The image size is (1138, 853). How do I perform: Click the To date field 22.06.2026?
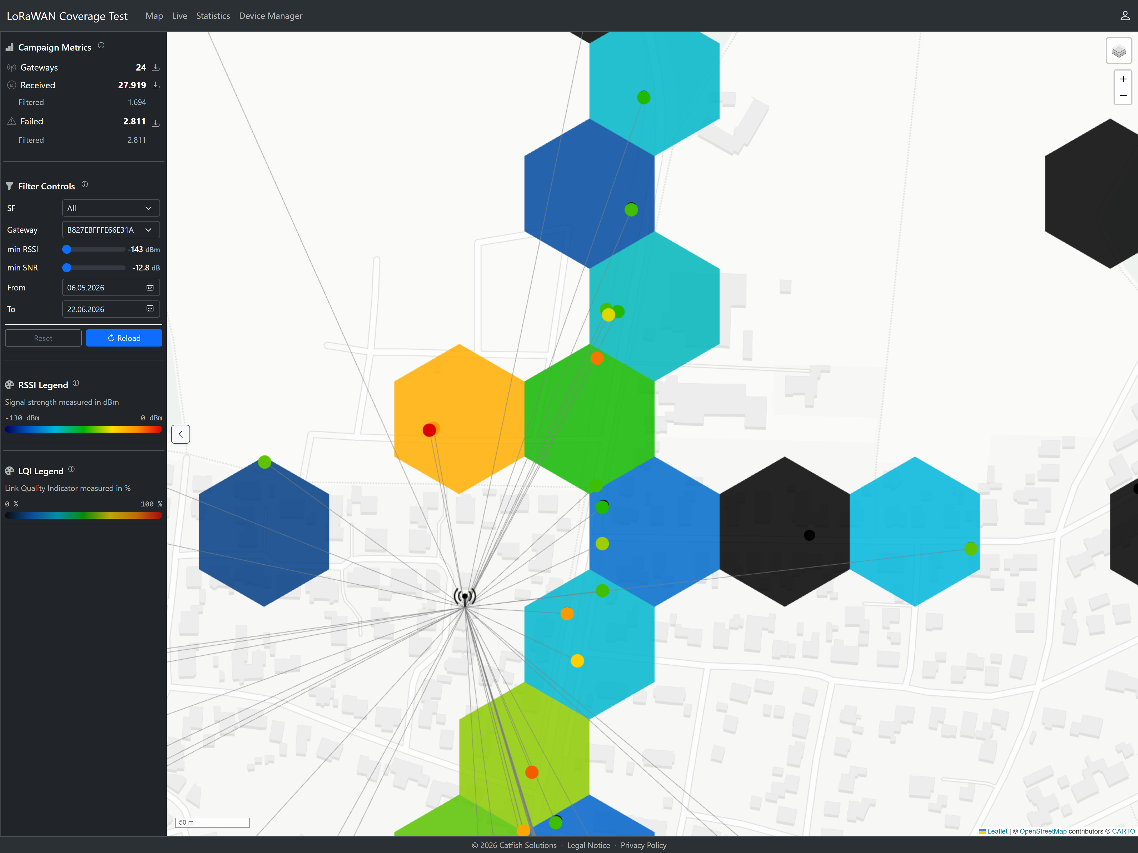(111, 309)
